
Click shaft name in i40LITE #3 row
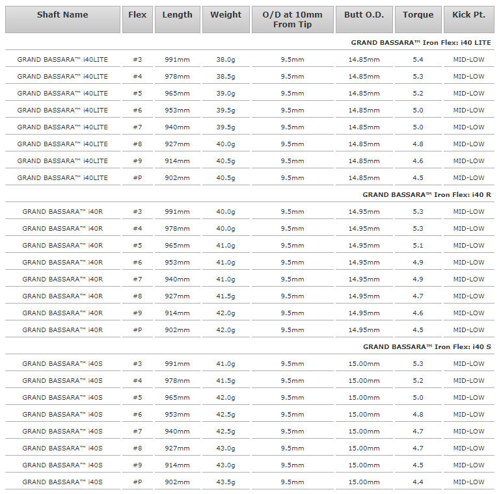[62, 60]
